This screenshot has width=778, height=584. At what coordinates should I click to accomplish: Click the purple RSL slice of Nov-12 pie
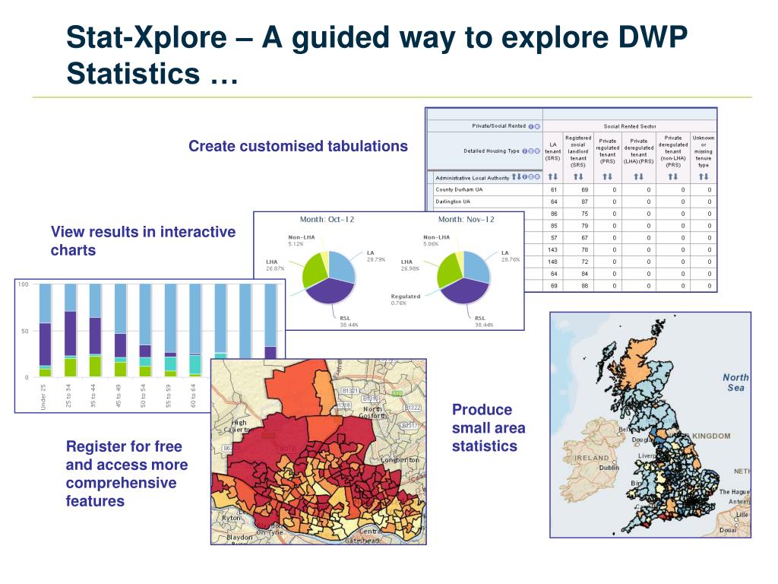(x=464, y=291)
